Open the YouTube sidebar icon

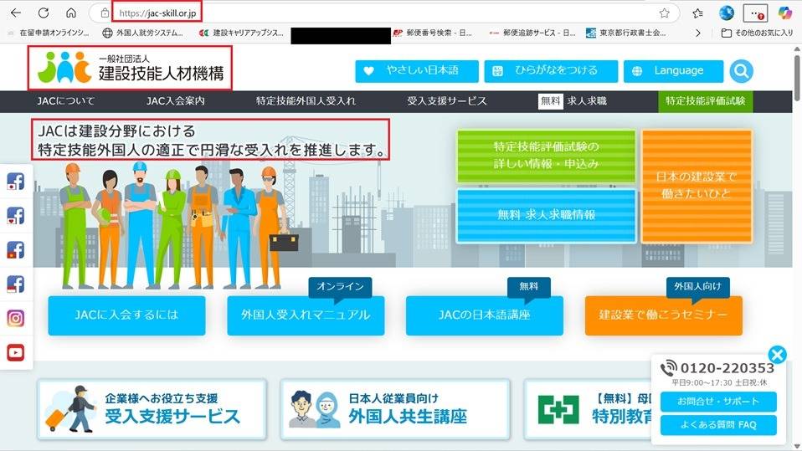(x=15, y=353)
